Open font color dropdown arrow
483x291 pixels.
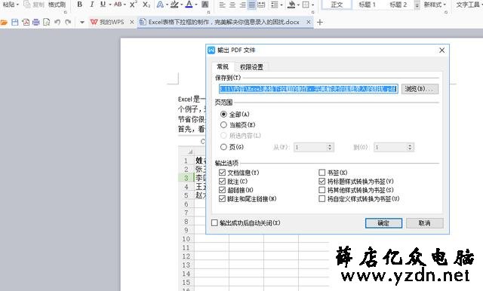(196, 5)
